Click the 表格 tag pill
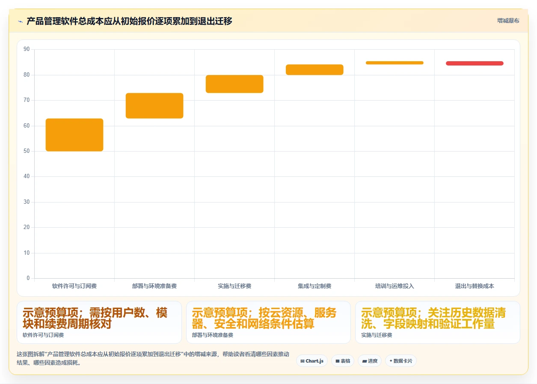This screenshot has width=537, height=384. [343, 361]
